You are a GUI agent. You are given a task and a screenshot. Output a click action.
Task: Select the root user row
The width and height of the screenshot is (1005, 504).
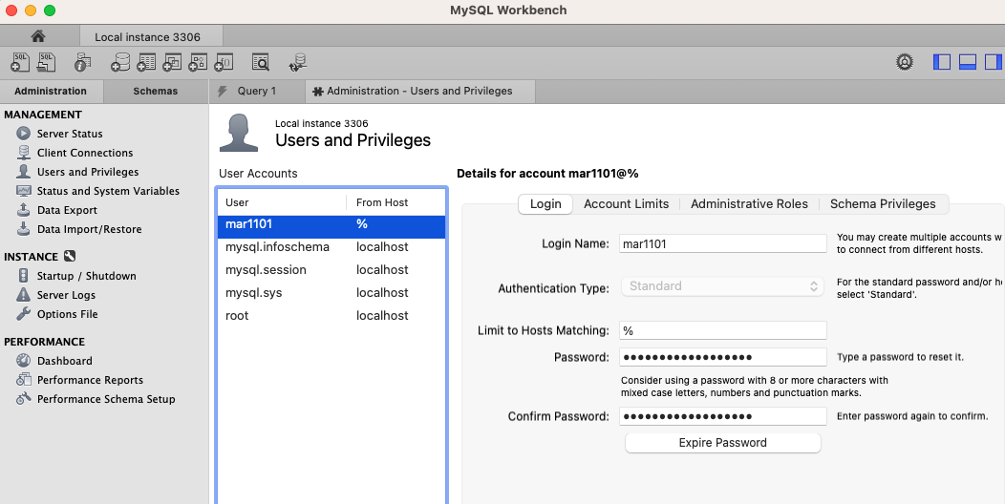click(331, 316)
